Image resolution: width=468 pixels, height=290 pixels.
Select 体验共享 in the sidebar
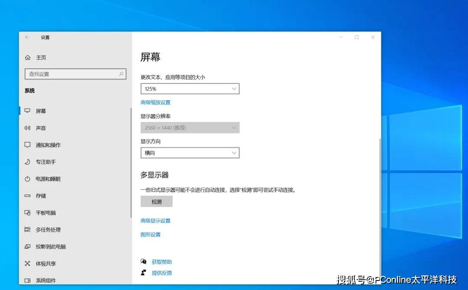click(x=45, y=264)
